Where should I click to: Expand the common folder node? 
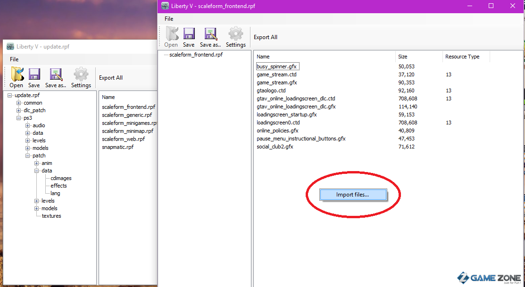click(x=19, y=103)
